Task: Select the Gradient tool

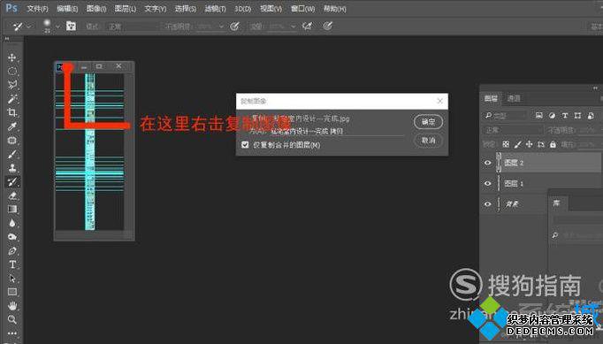Action: click(x=11, y=210)
